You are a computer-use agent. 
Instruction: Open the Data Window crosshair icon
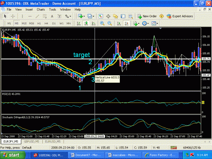[x=108, y=16]
